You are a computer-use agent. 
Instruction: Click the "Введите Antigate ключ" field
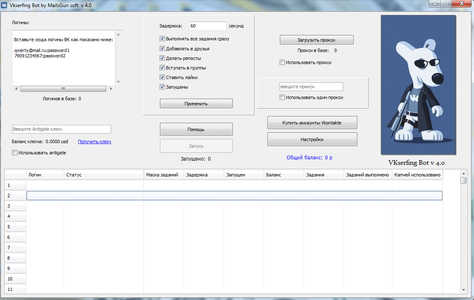point(61,129)
